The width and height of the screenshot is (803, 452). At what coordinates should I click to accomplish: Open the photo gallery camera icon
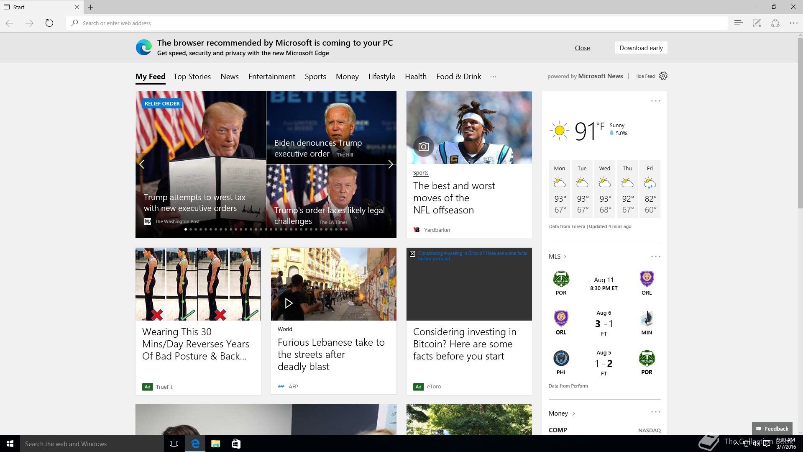(x=424, y=146)
